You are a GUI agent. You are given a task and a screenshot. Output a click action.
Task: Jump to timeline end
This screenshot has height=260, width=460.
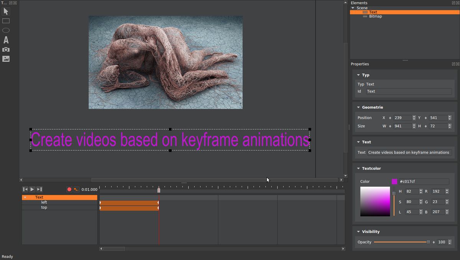point(39,189)
